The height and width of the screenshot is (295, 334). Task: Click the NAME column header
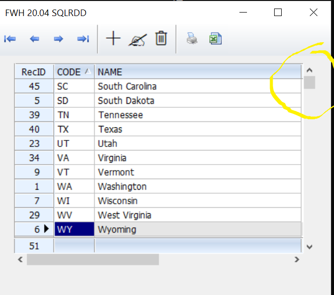(x=198, y=72)
